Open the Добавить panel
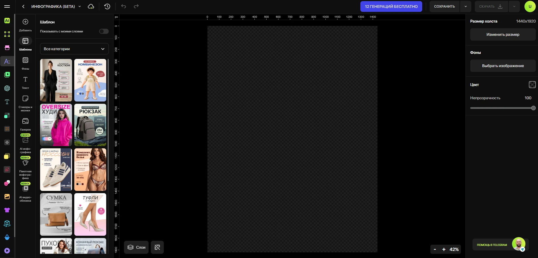538x258 pixels. click(25, 25)
